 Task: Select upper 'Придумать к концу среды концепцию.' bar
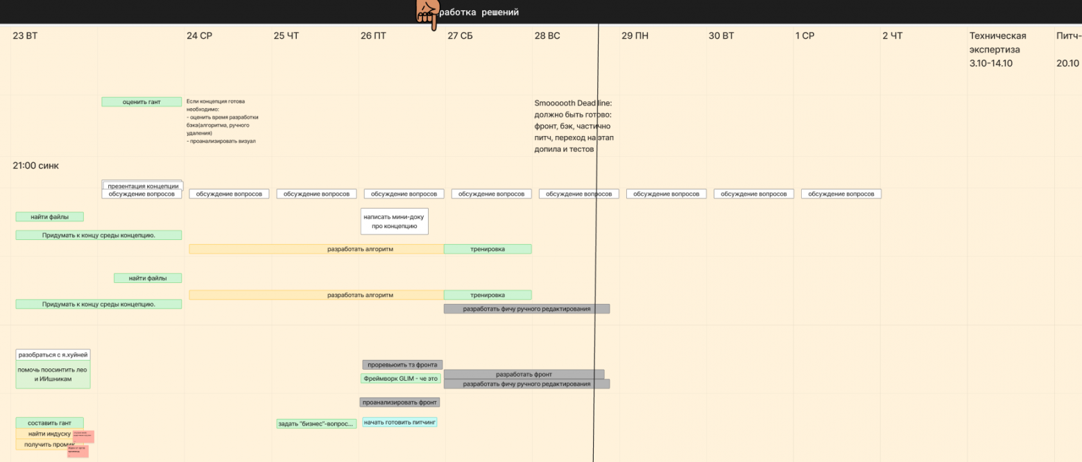98,235
